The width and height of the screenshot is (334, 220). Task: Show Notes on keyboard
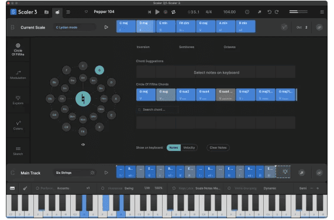[x=174, y=147]
